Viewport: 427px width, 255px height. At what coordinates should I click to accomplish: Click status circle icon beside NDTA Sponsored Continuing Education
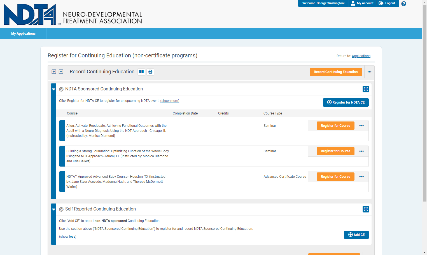61,89
